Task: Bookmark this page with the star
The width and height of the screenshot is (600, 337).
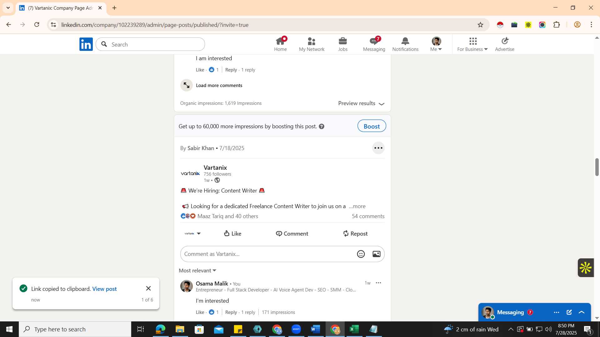Action: pyautogui.click(x=480, y=25)
